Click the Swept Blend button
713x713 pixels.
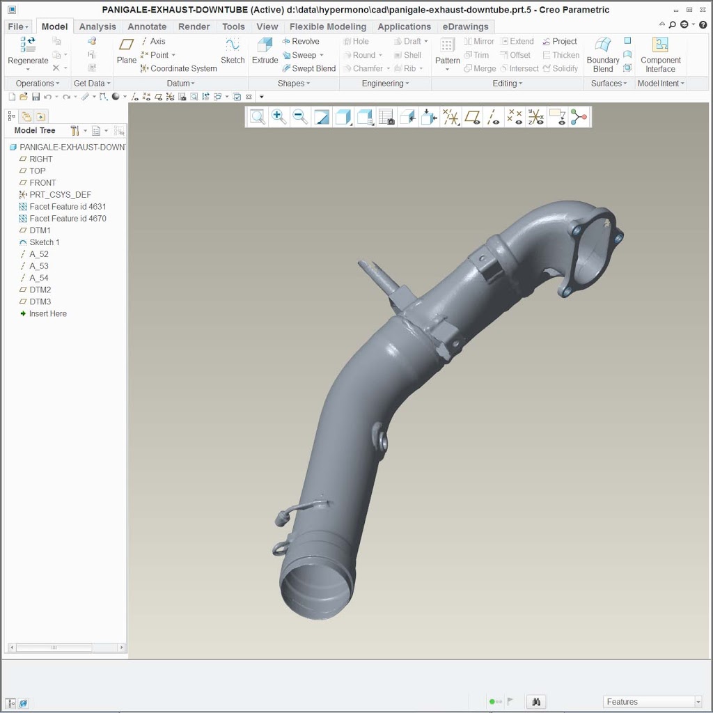309,68
